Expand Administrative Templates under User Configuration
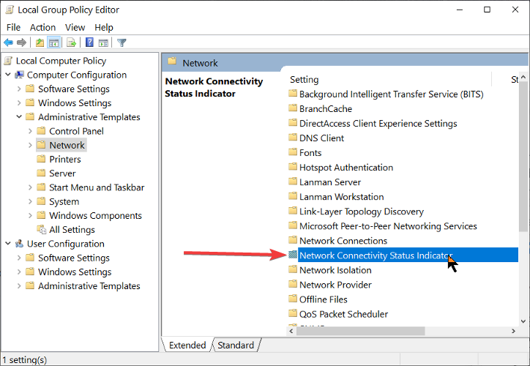Image resolution: width=530 pixels, height=366 pixels. pos(19,286)
